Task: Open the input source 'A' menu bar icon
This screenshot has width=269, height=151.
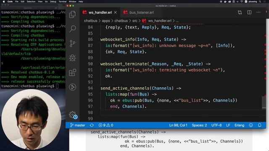Action: [x=246, y=2]
